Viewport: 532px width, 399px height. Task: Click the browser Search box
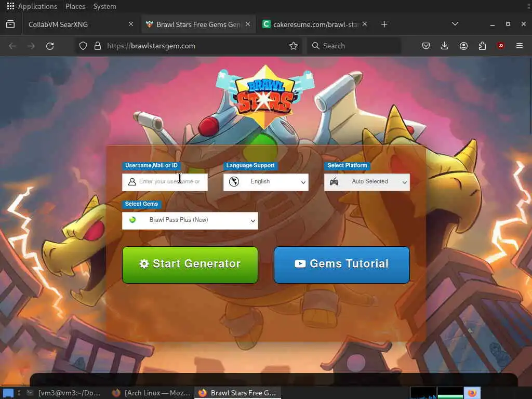click(354, 46)
